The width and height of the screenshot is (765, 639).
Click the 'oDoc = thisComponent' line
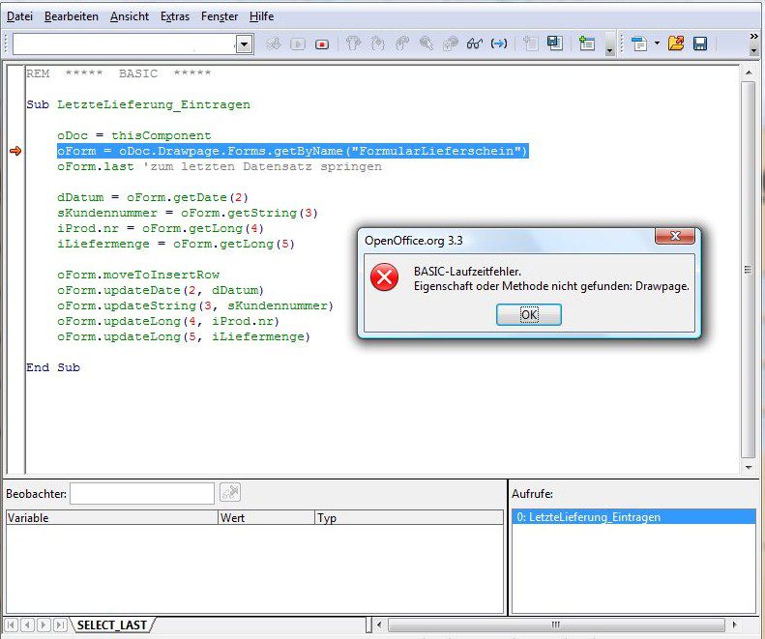pyautogui.click(x=134, y=135)
